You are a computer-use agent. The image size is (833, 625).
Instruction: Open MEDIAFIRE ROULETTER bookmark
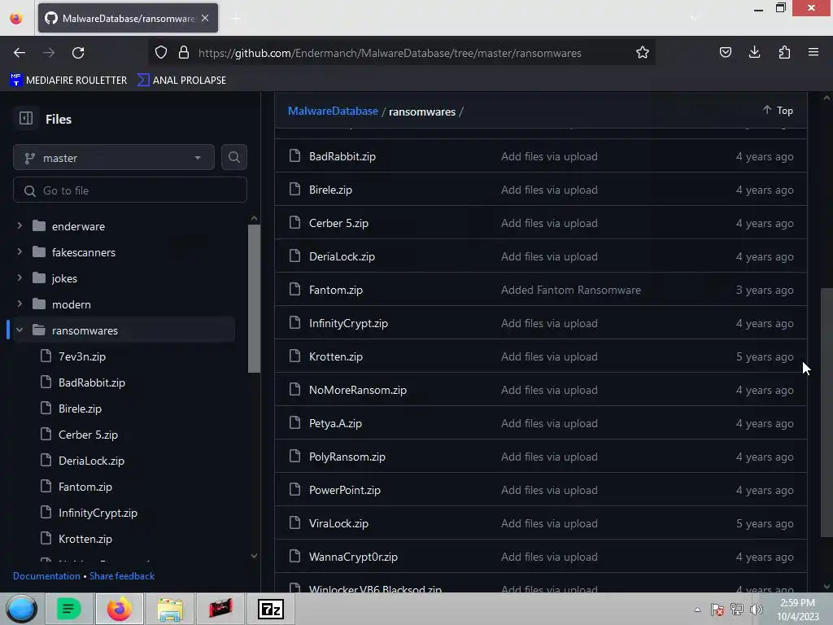click(68, 81)
